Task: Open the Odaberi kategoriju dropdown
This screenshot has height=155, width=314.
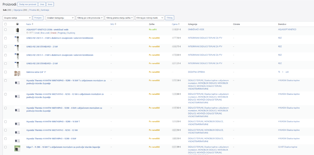Action: (x=60, y=18)
